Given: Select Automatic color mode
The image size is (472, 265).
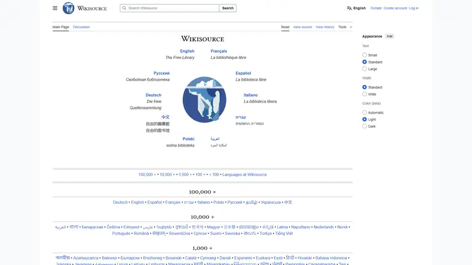Looking at the screenshot, I should pyautogui.click(x=365, y=112).
